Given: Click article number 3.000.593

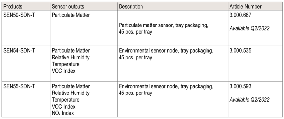Looking at the screenshot, I should 240,86.
